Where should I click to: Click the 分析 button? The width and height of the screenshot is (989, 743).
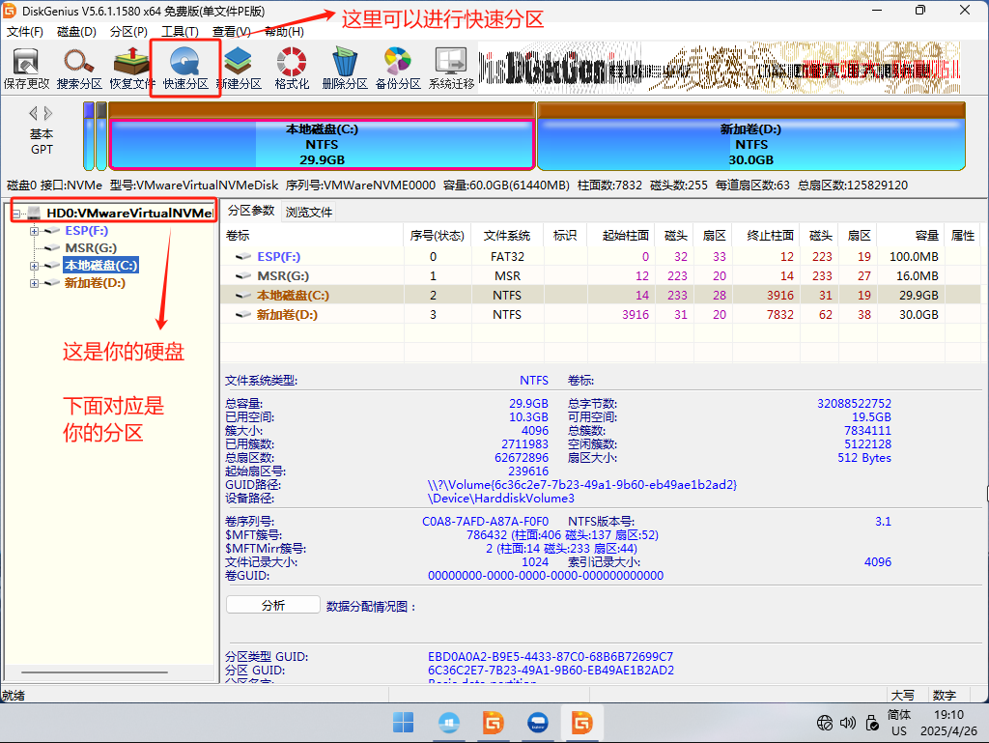coord(273,605)
